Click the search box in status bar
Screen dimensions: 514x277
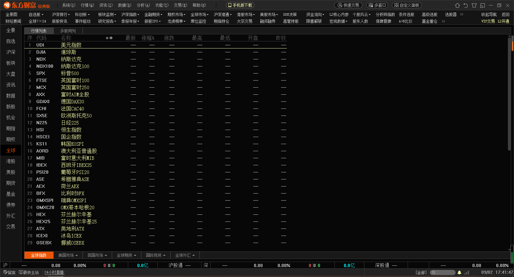443,273
